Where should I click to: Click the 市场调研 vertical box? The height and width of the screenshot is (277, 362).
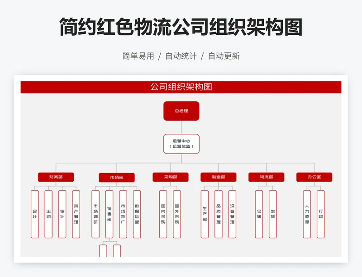95,214
